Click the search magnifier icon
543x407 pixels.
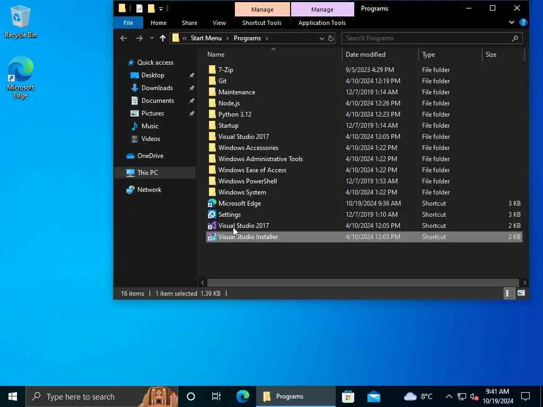pos(515,38)
